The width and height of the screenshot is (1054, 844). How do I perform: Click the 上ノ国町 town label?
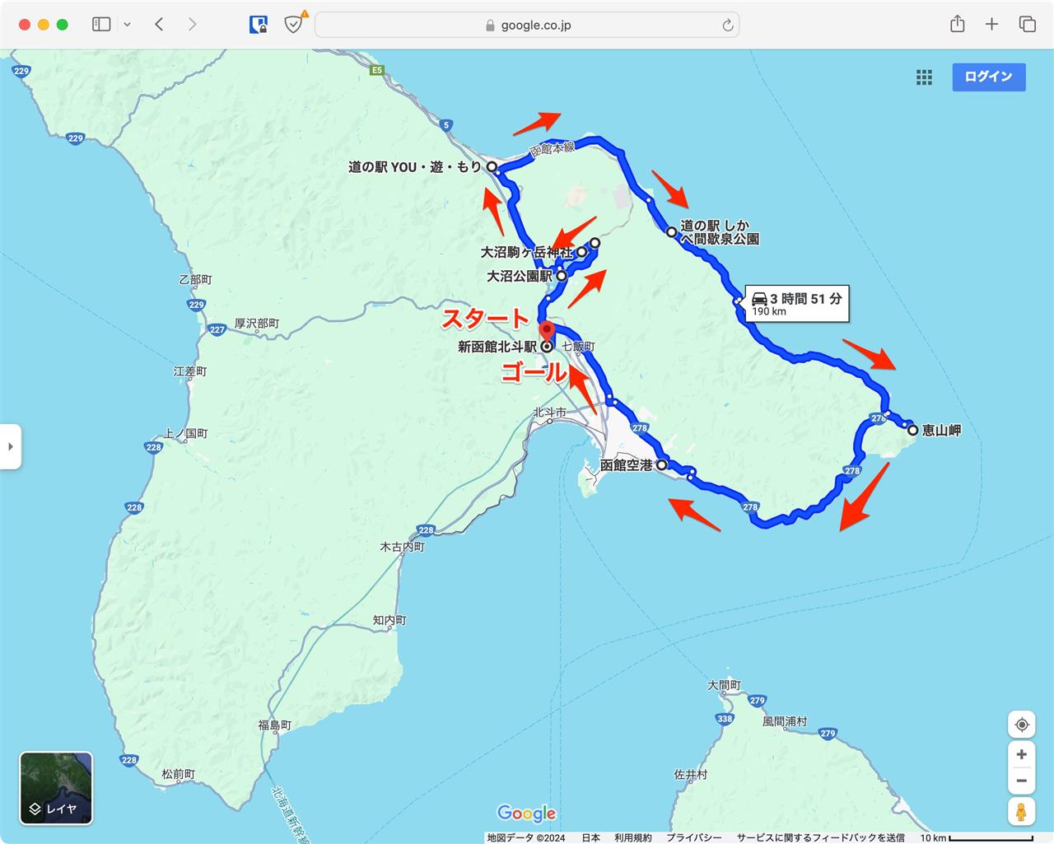185,434
